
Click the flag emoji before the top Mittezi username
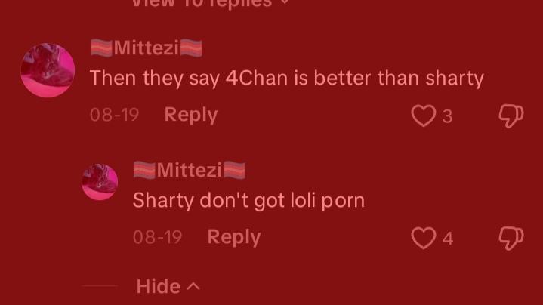coord(101,48)
